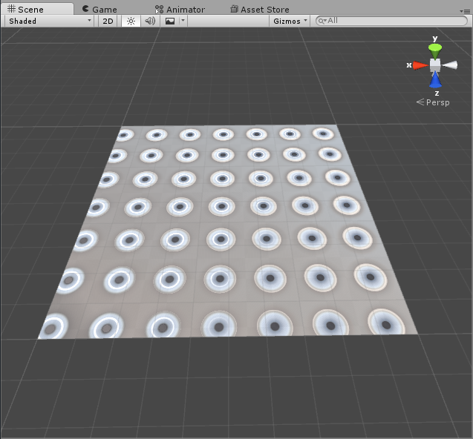Viewport: 473px width, 439px height.
Task: Open the Game tab
Action: click(x=100, y=10)
